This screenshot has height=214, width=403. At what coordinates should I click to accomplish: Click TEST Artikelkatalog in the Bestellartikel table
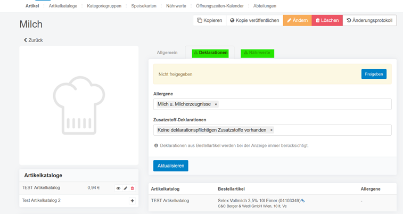click(x=170, y=200)
